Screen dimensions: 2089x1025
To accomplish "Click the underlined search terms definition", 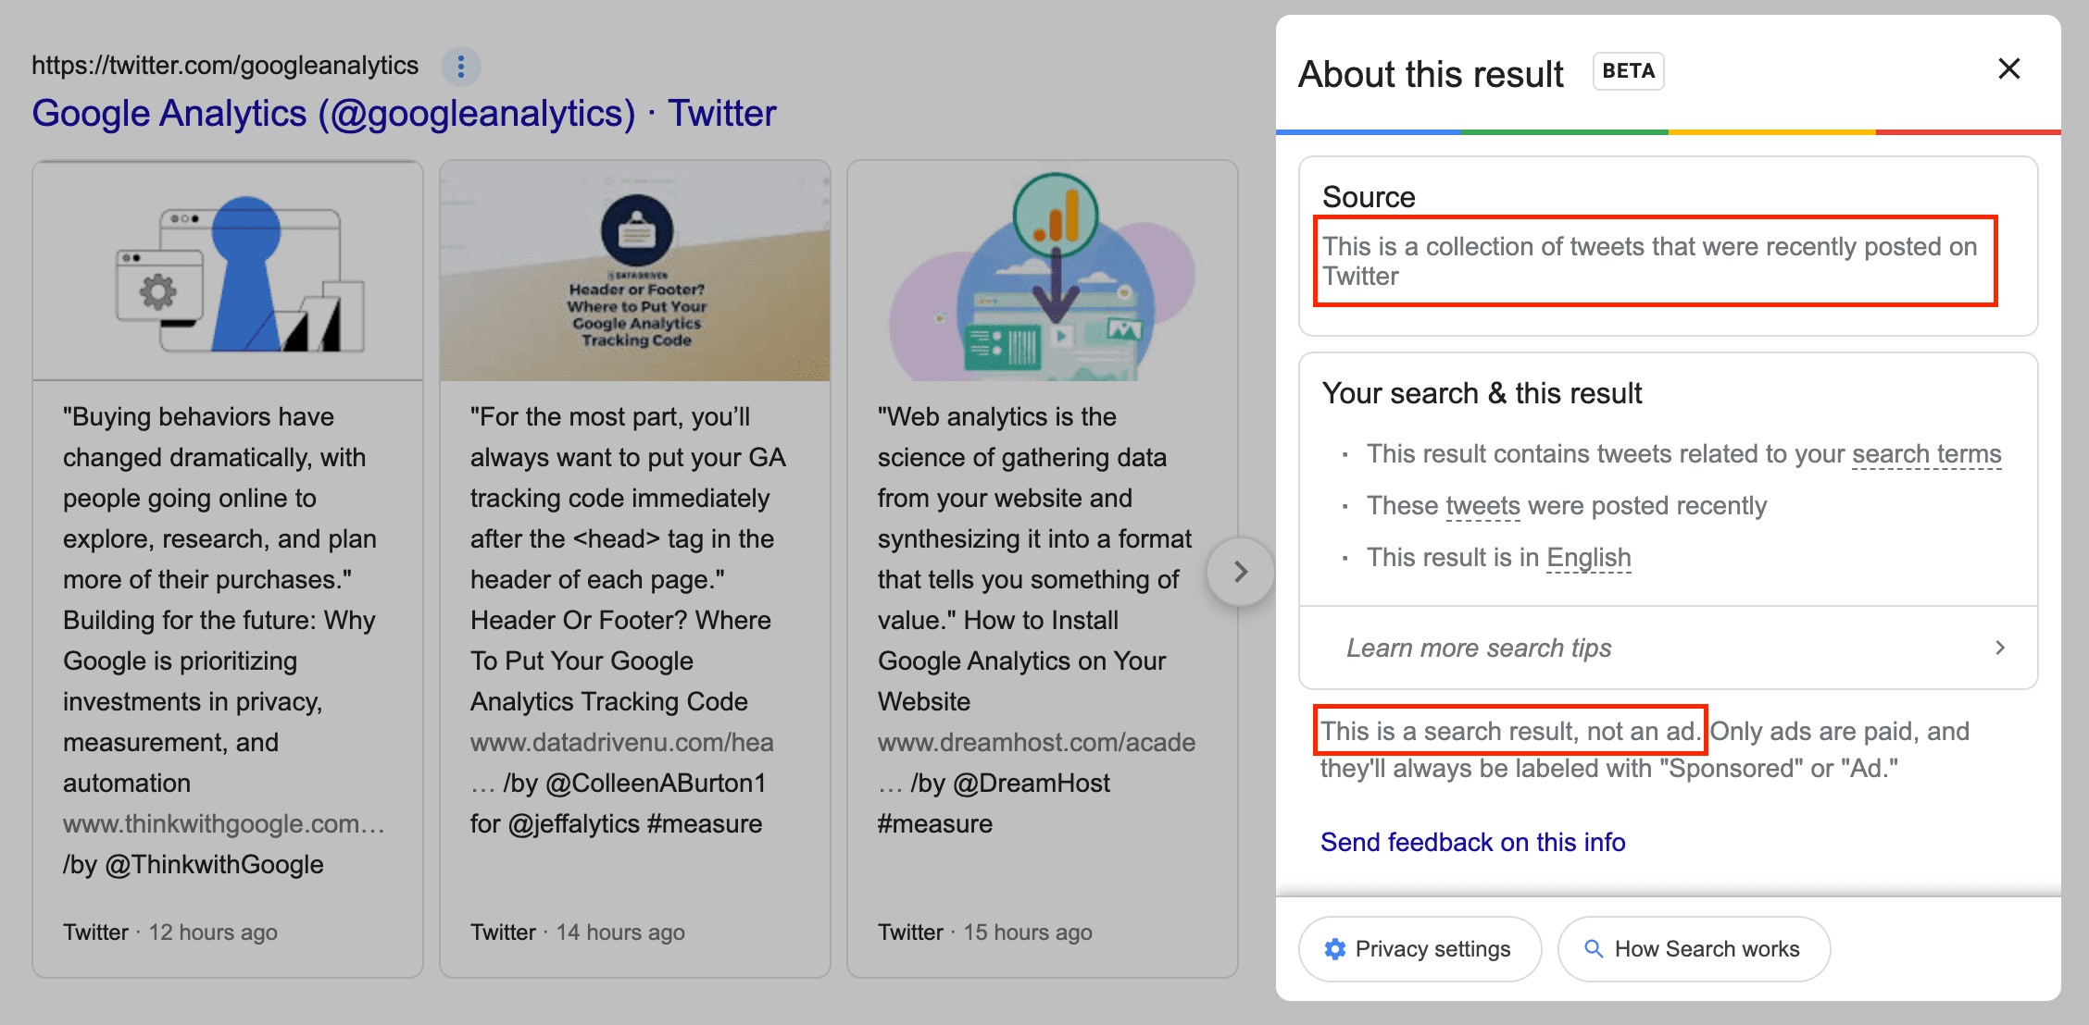I will [x=1926, y=454].
